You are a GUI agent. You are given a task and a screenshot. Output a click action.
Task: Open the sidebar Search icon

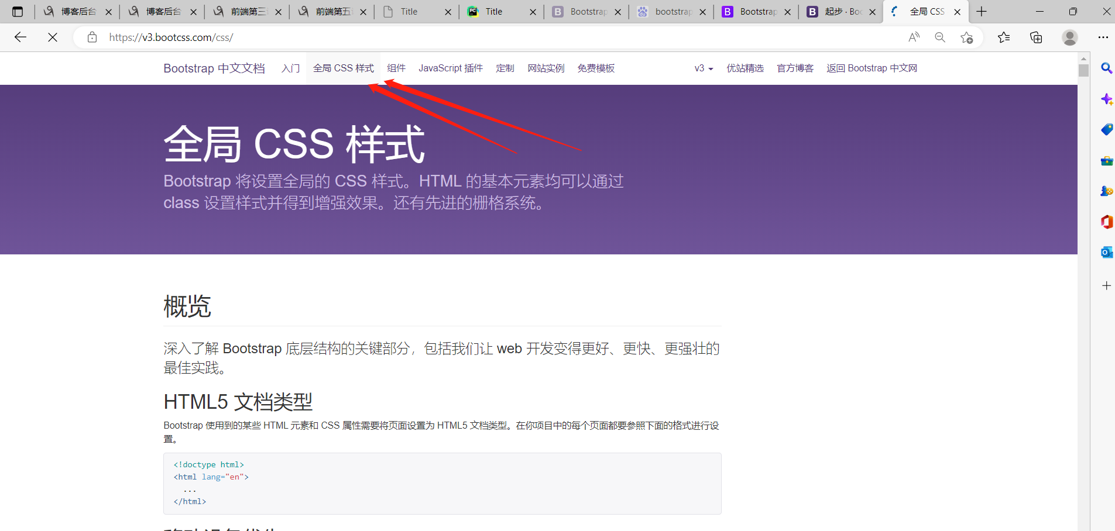pyautogui.click(x=1106, y=68)
